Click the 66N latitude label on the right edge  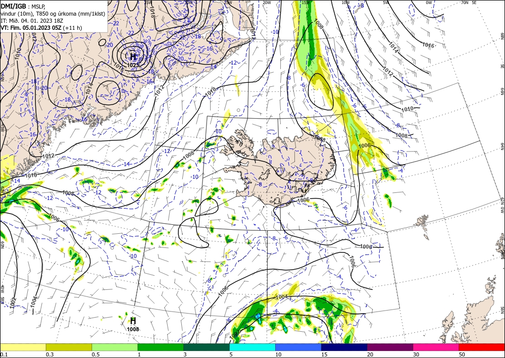(502, 92)
